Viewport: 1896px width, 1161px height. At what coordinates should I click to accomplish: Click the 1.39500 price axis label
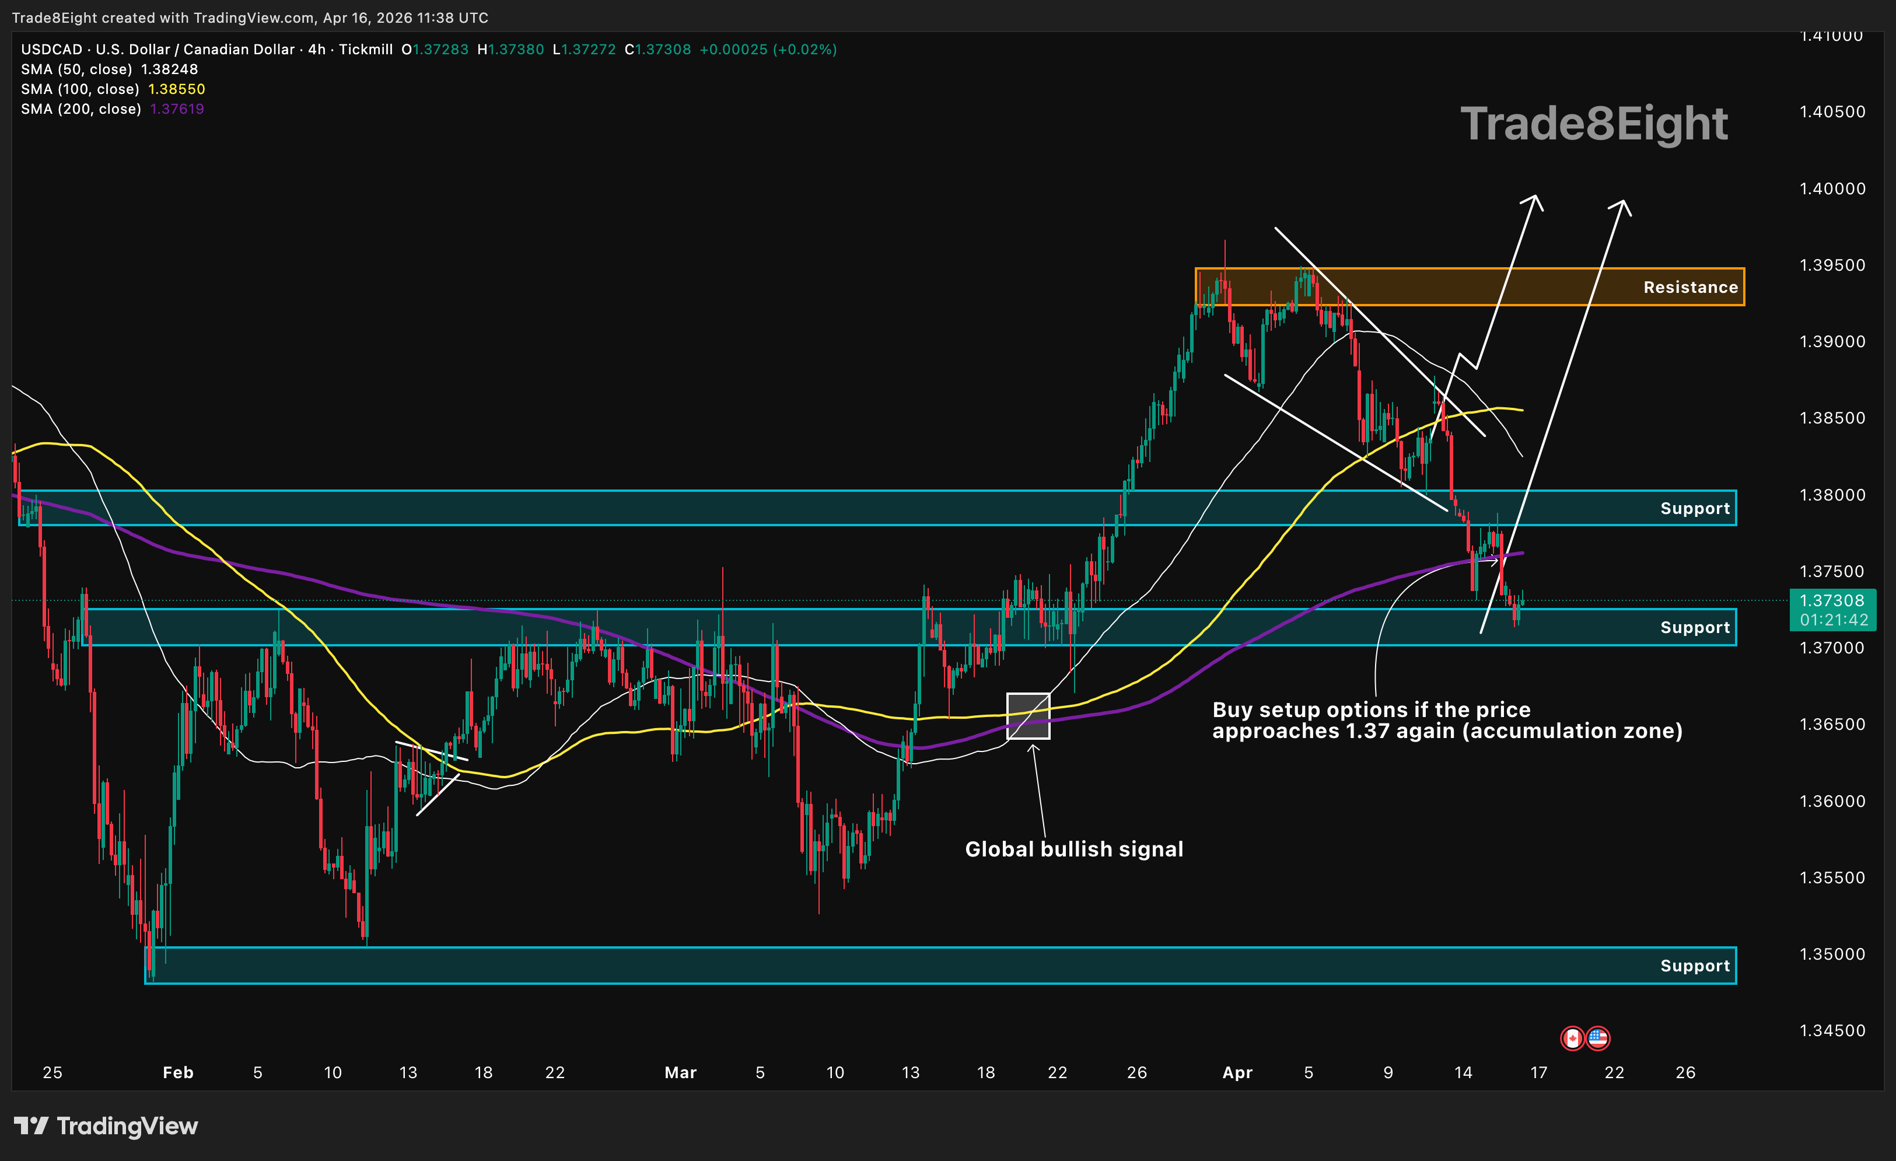(x=1832, y=265)
